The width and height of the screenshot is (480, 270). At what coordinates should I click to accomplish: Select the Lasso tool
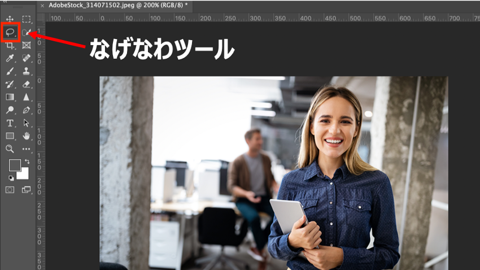pyautogui.click(x=10, y=32)
